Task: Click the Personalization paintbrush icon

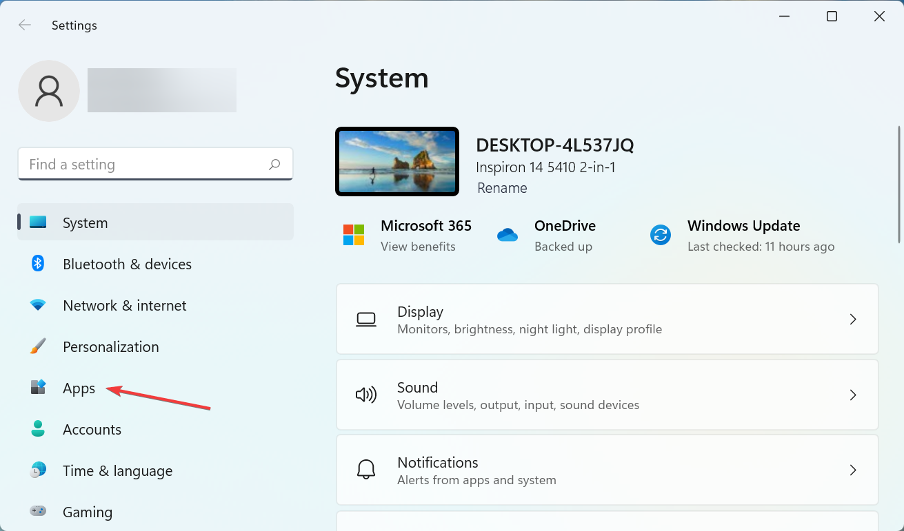Action: tap(39, 346)
